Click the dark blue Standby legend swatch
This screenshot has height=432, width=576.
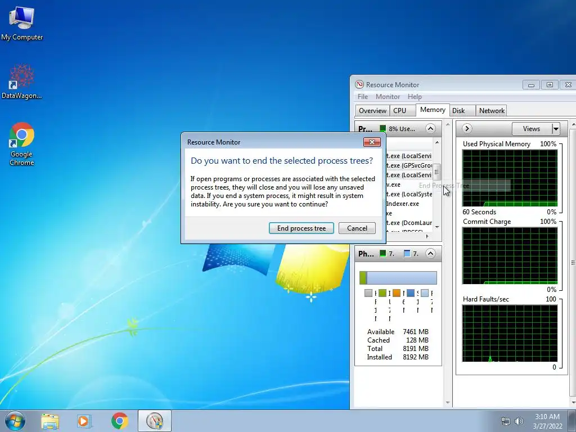point(411,292)
